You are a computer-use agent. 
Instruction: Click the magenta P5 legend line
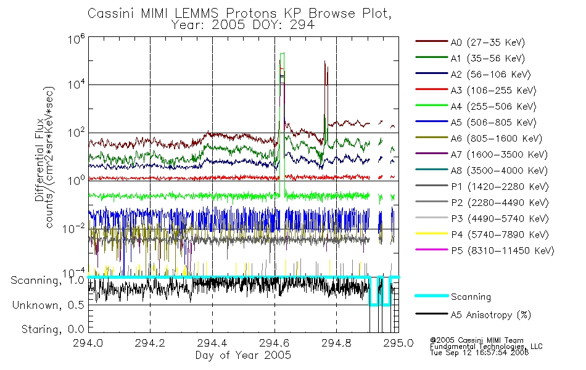[x=432, y=249]
